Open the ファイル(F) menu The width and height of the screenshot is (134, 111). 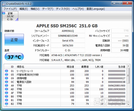tap(10, 9)
